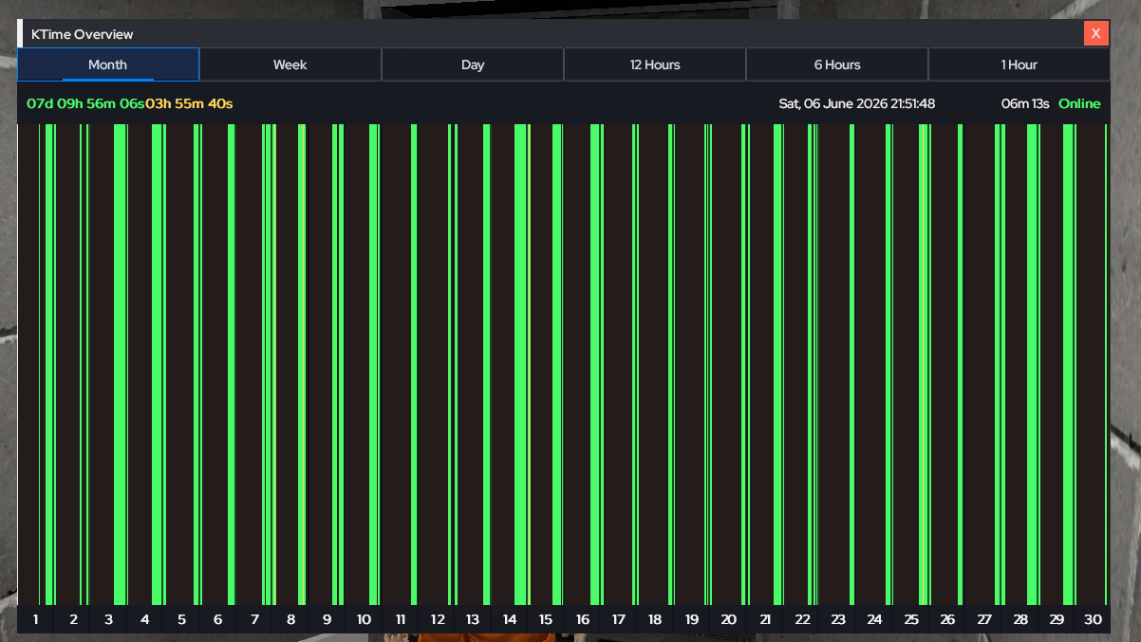
Task: Click the green total time 07d 09h 56m 06s
Action: [85, 103]
